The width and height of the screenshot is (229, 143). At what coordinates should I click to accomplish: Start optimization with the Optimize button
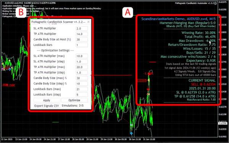click(74, 100)
